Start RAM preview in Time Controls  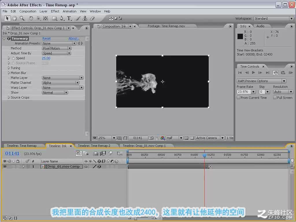tap(291, 73)
